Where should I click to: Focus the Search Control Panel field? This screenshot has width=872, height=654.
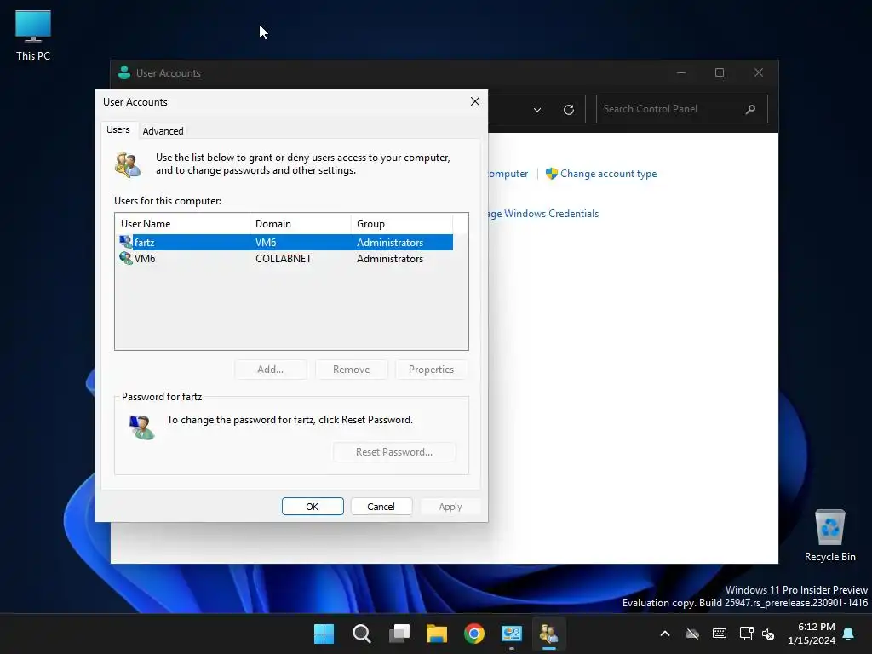point(682,109)
